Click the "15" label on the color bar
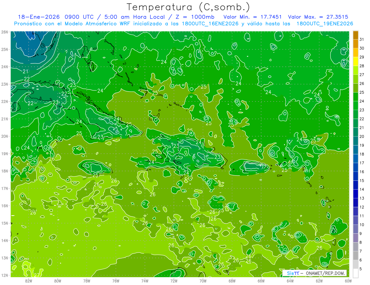370x285 pixels. (362, 180)
